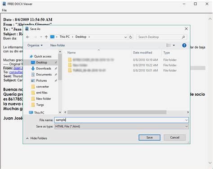Click the file list scroll left arrow
The height and width of the screenshot is (169, 213).
pyautogui.click(x=65, y=112)
